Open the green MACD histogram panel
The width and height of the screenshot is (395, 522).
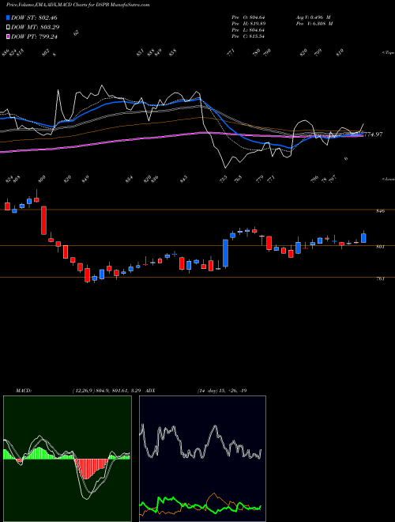tap(67, 459)
